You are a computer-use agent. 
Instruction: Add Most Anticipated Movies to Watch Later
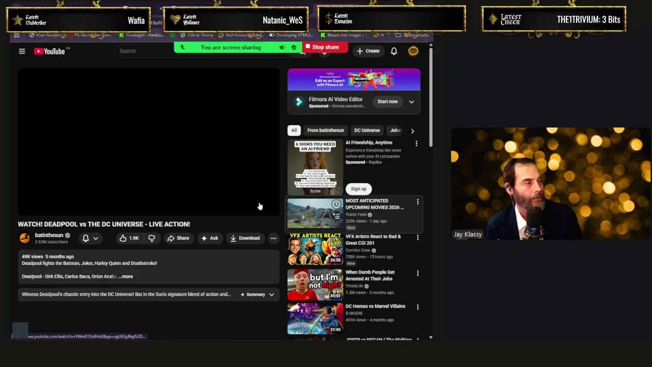(336, 204)
